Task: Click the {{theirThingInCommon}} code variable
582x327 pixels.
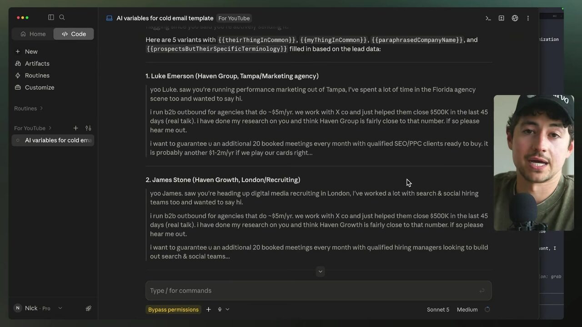Action: coord(257,40)
